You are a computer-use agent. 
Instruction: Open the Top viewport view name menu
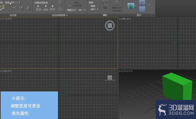(5, 19)
